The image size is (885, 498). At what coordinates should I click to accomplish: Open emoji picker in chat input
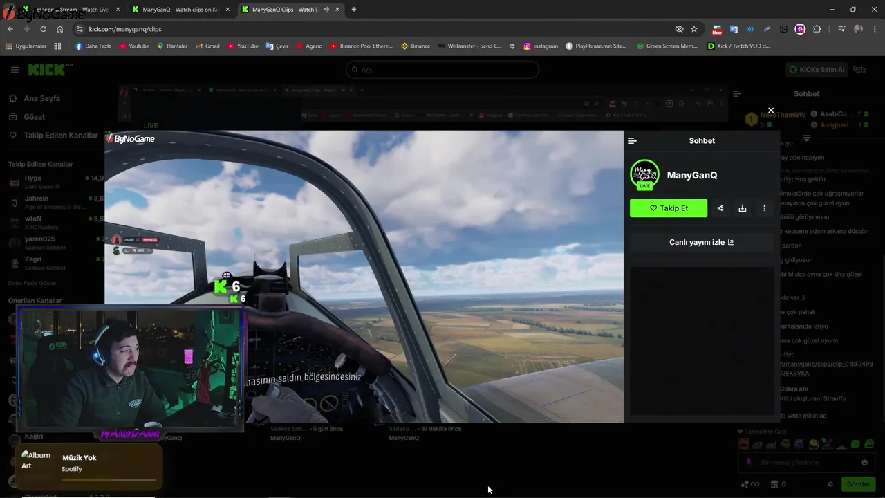[865, 463]
